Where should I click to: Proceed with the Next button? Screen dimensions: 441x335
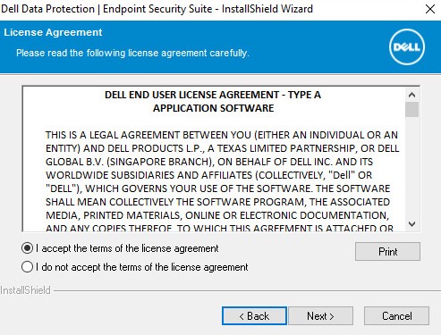pos(320,316)
